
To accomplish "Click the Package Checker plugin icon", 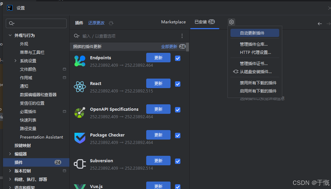I will point(80,138).
